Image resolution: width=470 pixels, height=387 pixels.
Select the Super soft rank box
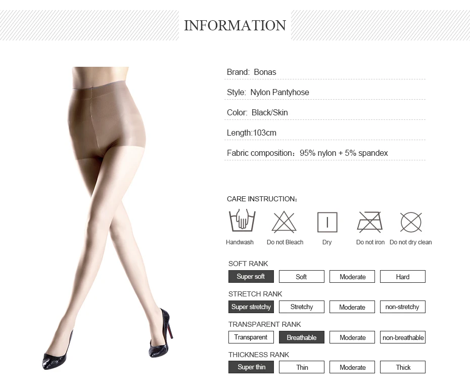click(251, 277)
